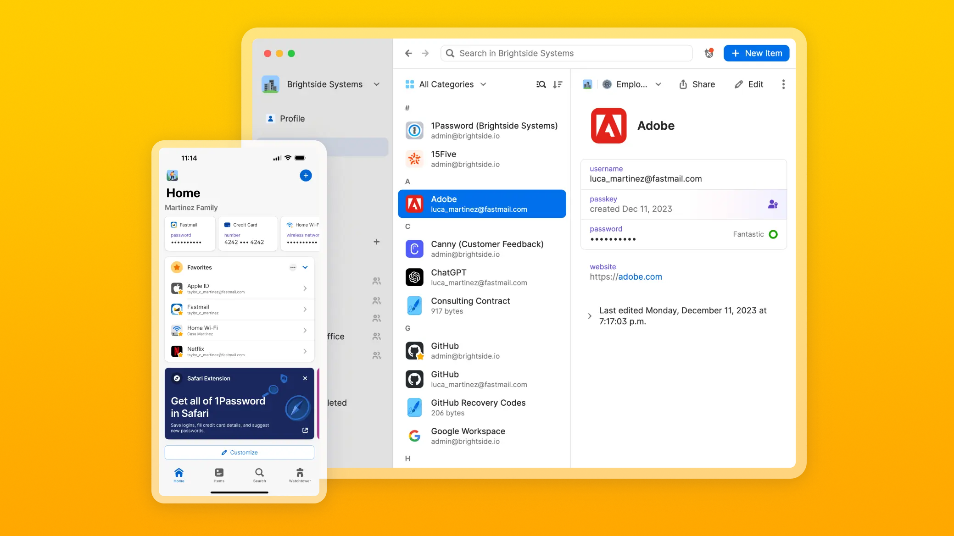Switch to the Watchtower tab on iPhone
954x536 pixels.
point(300,475)
